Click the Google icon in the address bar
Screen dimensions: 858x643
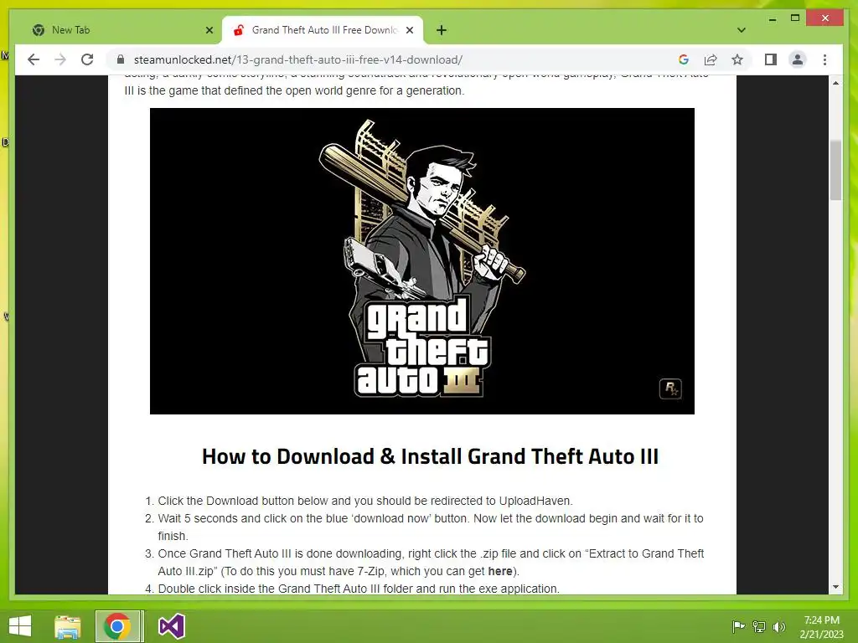684,59
